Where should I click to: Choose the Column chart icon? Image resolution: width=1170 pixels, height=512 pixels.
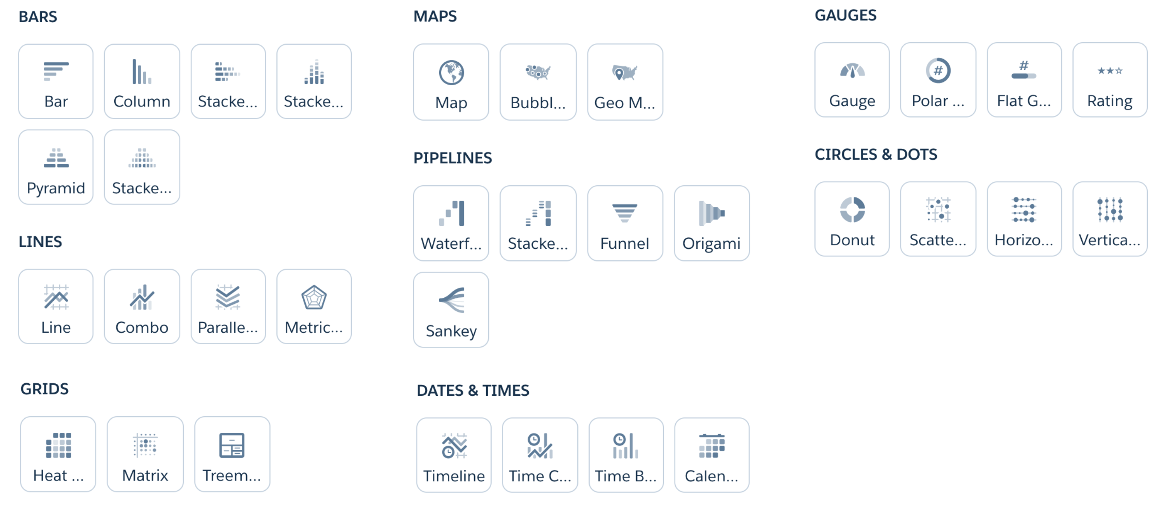click(142, 81)
